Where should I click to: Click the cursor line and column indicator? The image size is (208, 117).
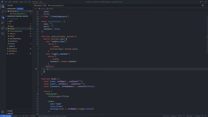click(166, 116)
